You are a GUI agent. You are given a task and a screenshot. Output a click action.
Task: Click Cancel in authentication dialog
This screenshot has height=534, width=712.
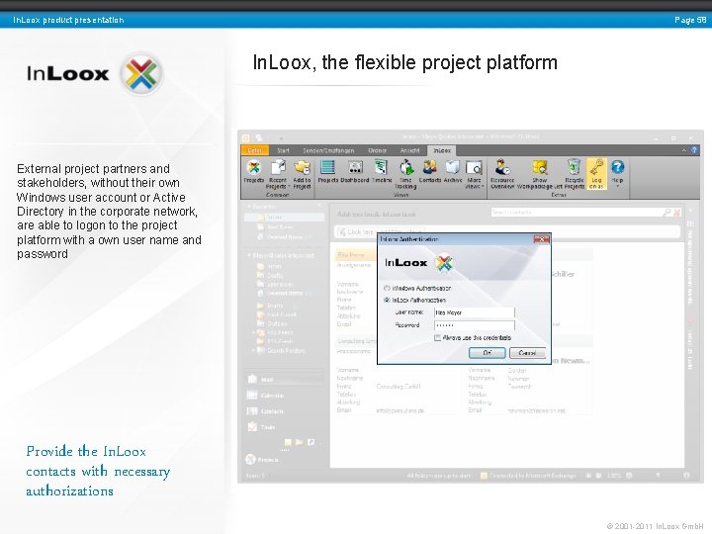pos(527,353)
